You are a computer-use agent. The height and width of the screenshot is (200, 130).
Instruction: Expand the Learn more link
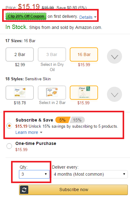pos(29,132)
